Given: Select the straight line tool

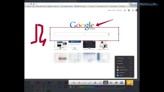Looking at the screenshot, I should tap(84, 83).
